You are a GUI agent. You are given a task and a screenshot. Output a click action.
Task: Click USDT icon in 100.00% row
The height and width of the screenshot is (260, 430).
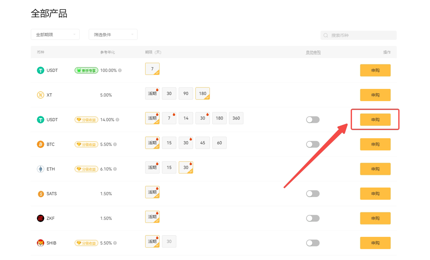(x=40, y=70)
